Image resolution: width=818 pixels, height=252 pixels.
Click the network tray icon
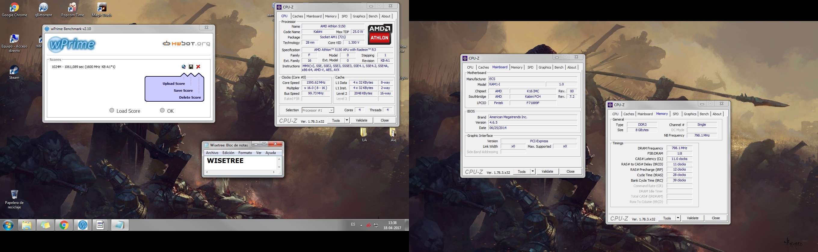tap(376, 225)
